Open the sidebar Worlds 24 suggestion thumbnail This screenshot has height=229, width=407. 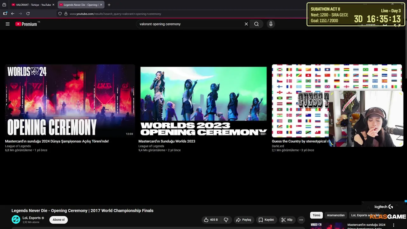coord(328,226)
